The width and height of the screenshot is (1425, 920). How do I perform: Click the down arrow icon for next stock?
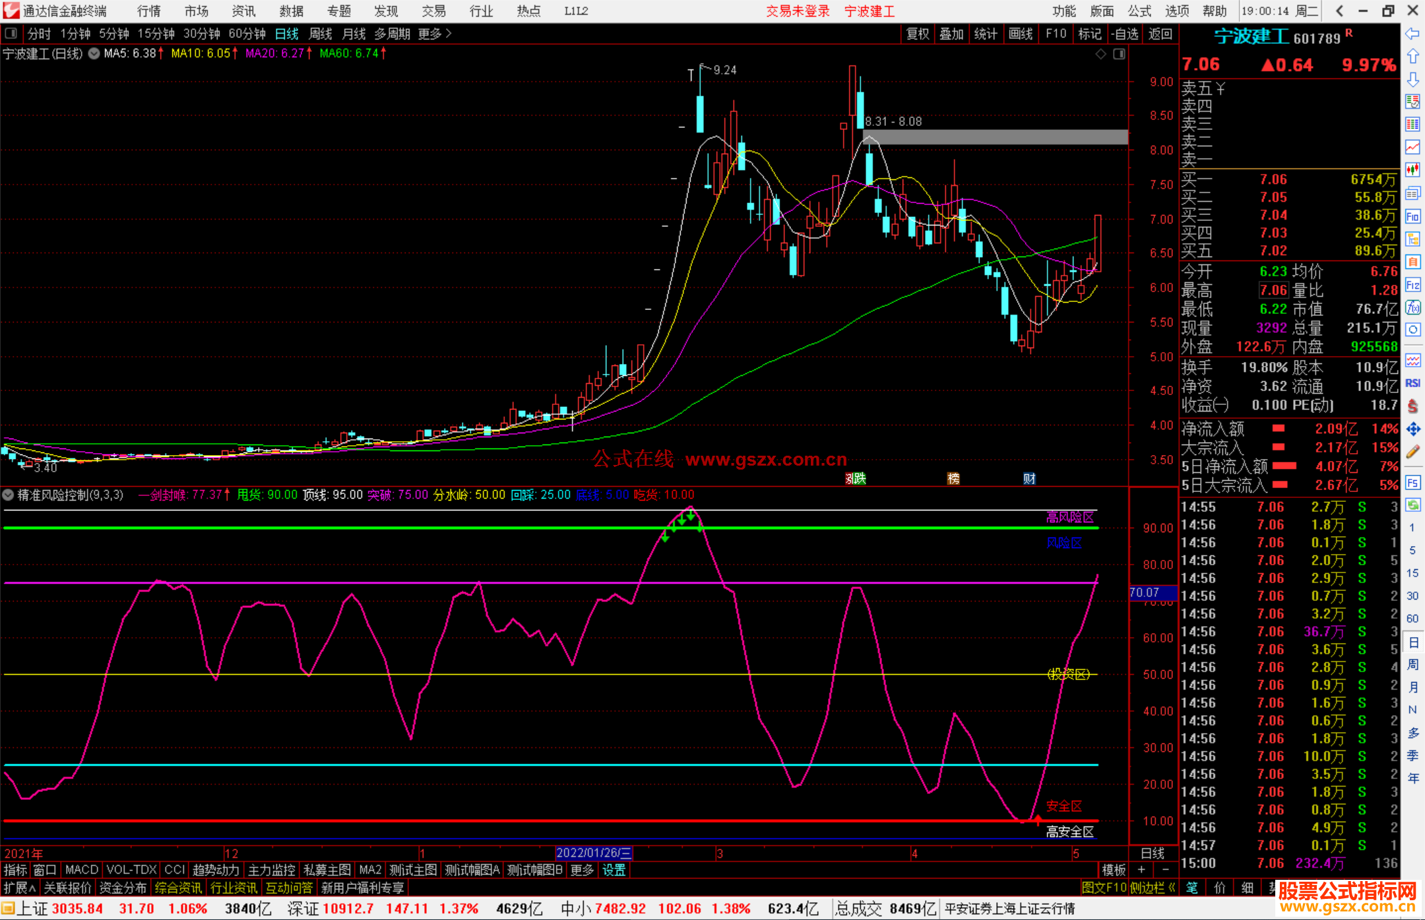point(1412,79)
